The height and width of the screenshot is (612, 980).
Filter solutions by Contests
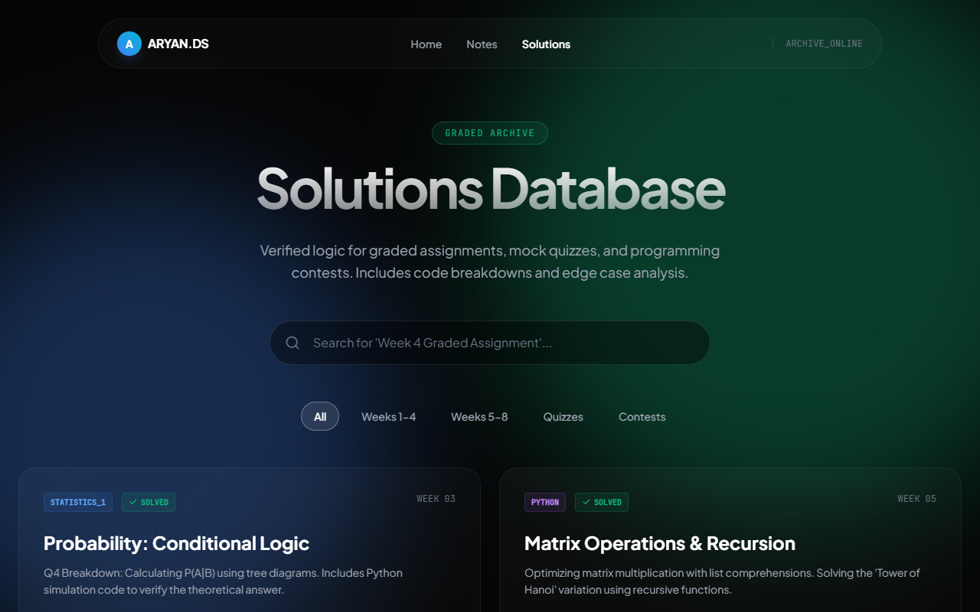click(642, 416)
